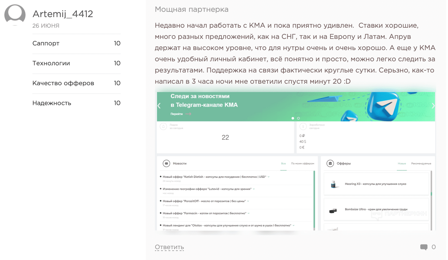Click the Новости panel heading
Screen dimensions: 448x260
(x=180, y=164)
